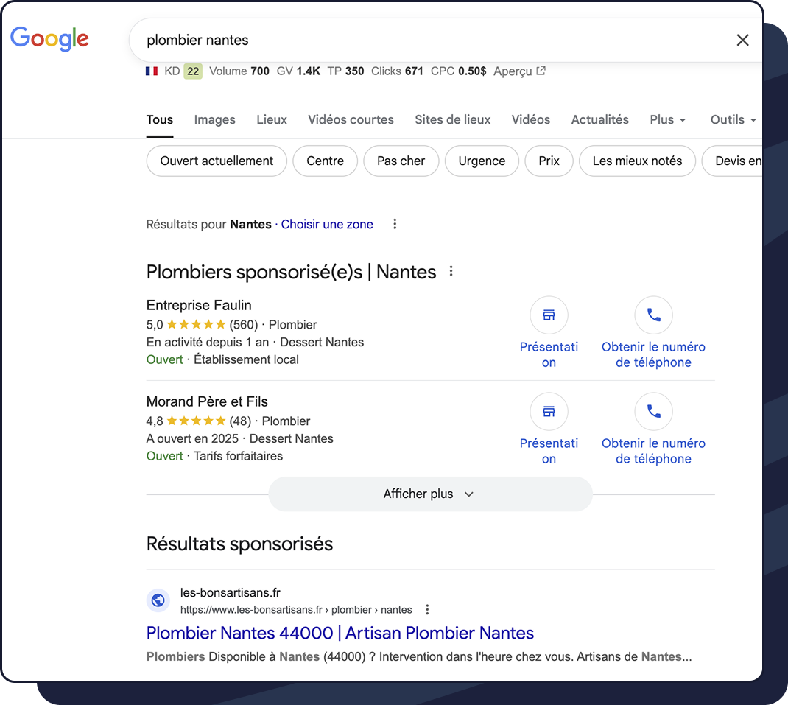Open the Entreprise Faulin listing

click(x=199, y=305)
